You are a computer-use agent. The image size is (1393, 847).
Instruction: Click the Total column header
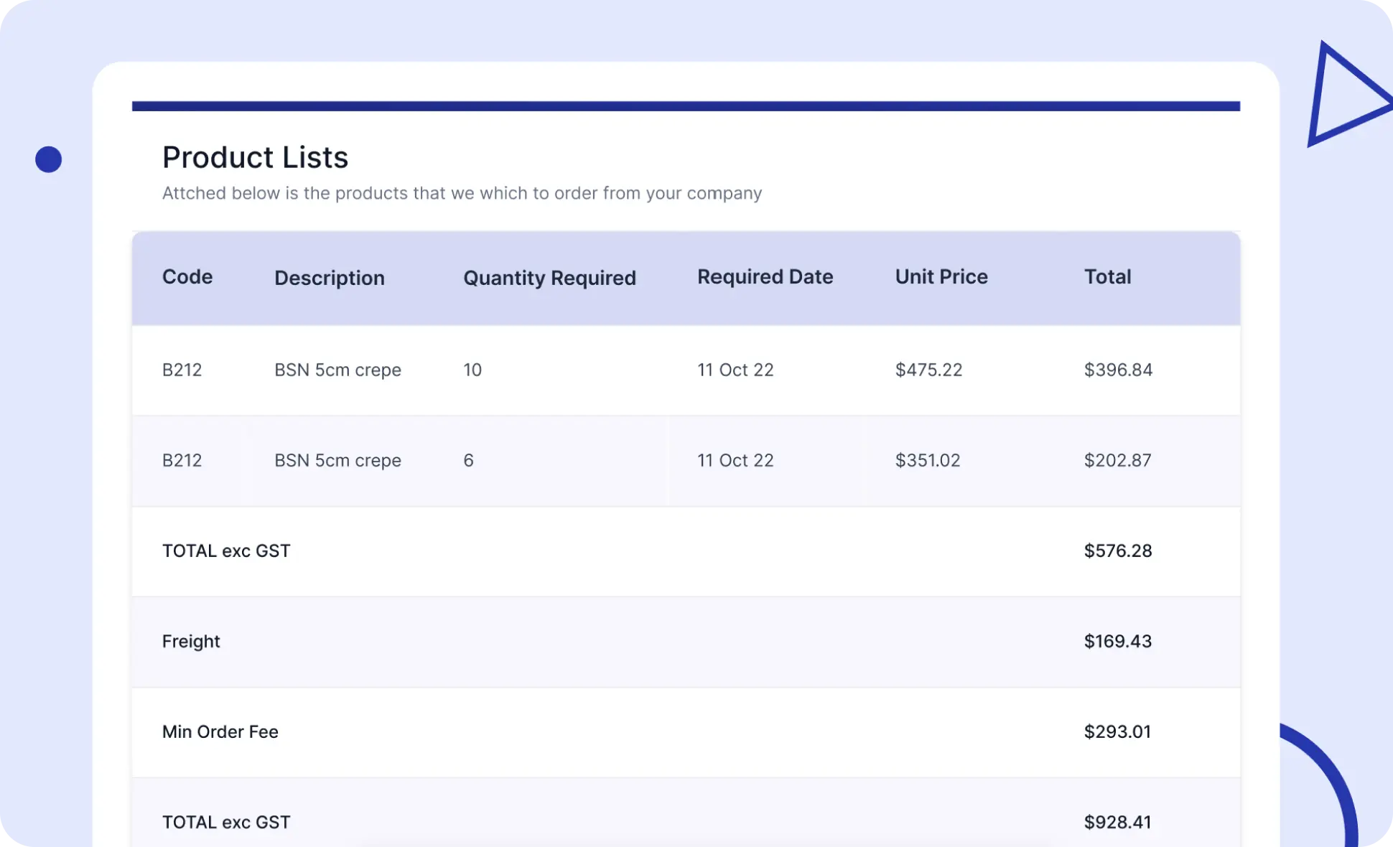(1107, 277)
